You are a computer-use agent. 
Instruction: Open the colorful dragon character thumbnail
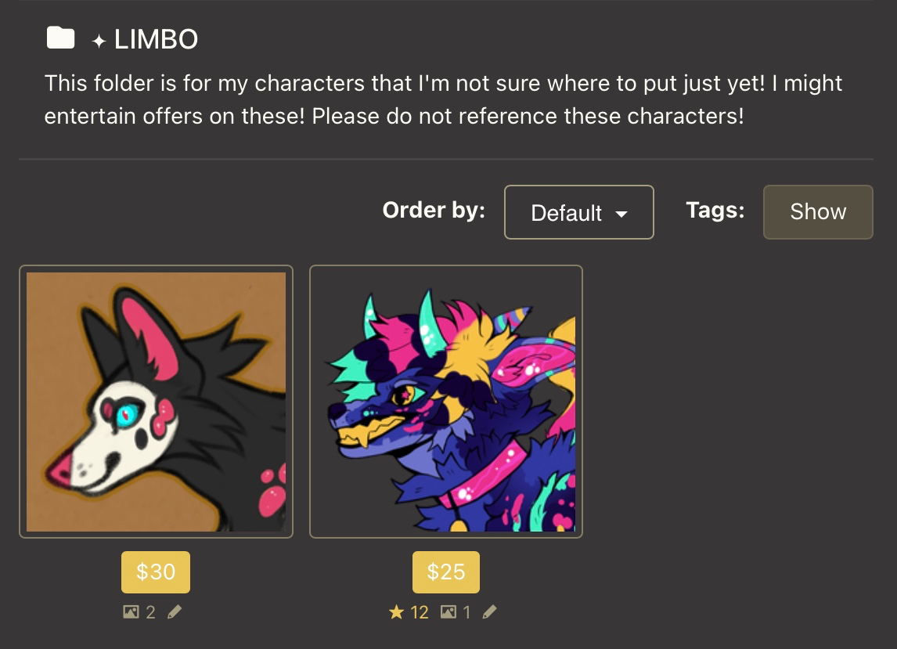446,402
